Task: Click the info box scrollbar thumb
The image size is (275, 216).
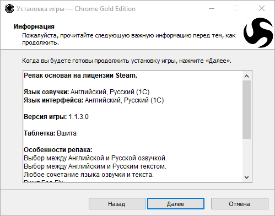Action: pyautogui.click(x=246, y=110)
